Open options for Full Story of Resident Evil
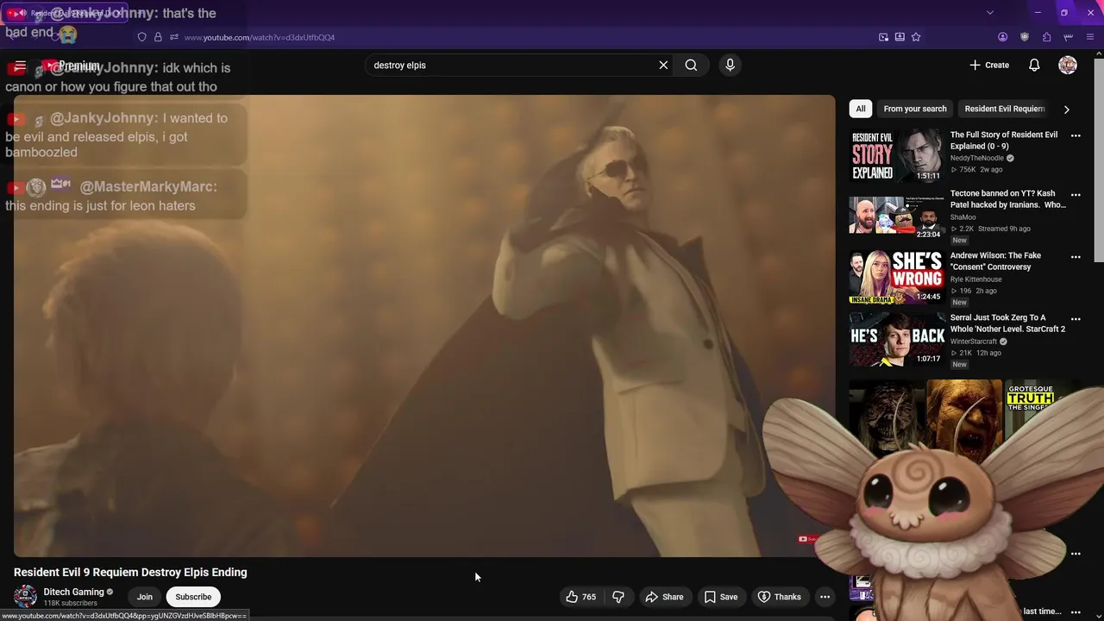Viewport: 1104px width, 621px height. coord(1076,135)
